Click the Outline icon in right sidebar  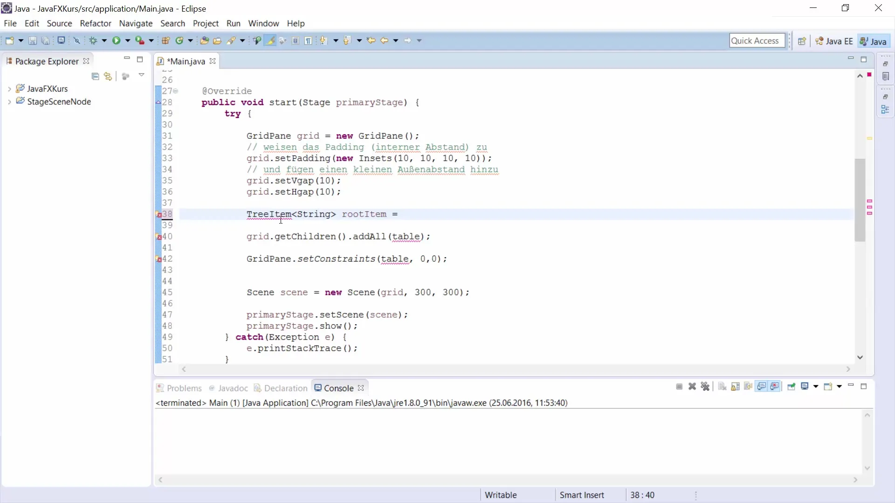[x=885, y=109]
